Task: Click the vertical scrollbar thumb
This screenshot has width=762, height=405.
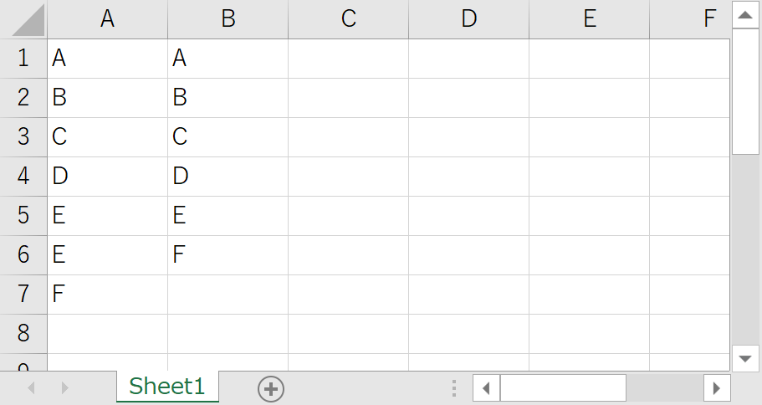Action: point(745,92)
